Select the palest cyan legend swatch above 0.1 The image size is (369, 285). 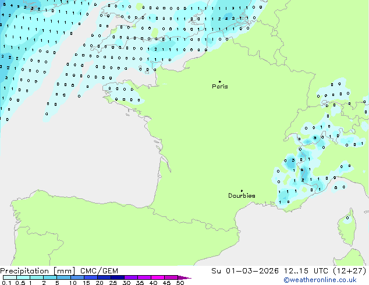click(x=10, y=277)
